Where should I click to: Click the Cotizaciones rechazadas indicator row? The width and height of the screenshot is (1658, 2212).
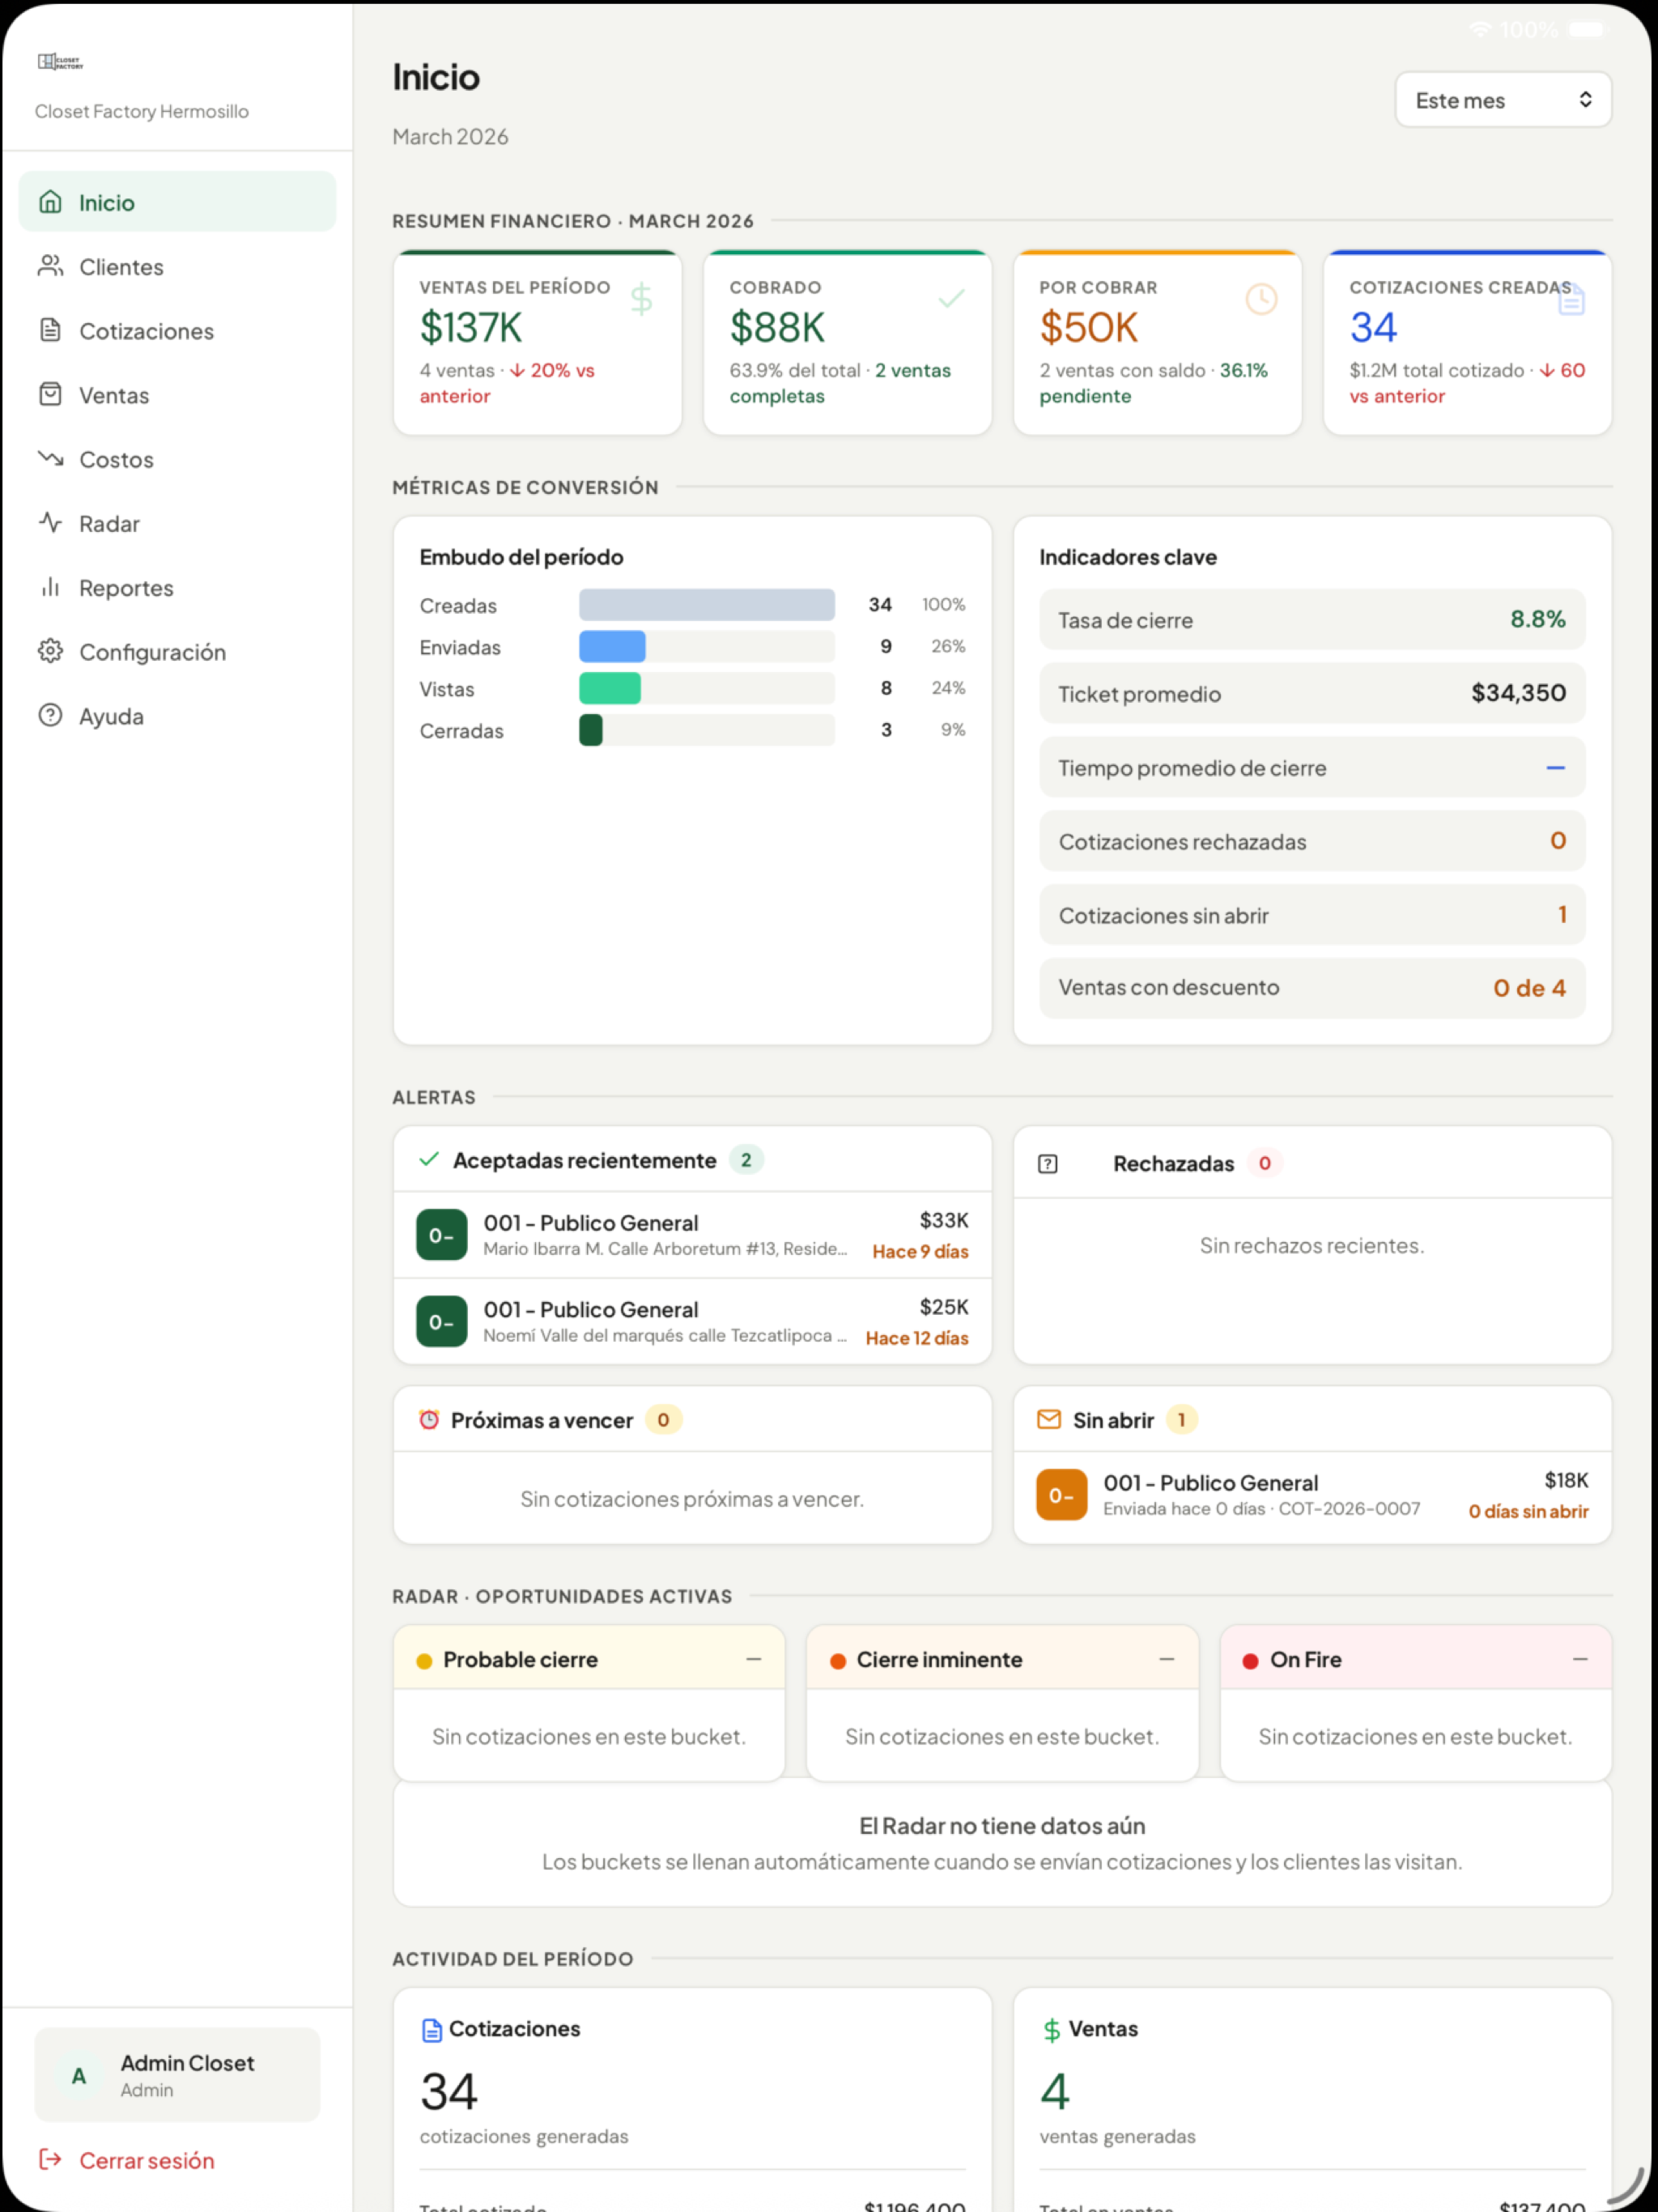[1312, 840]
